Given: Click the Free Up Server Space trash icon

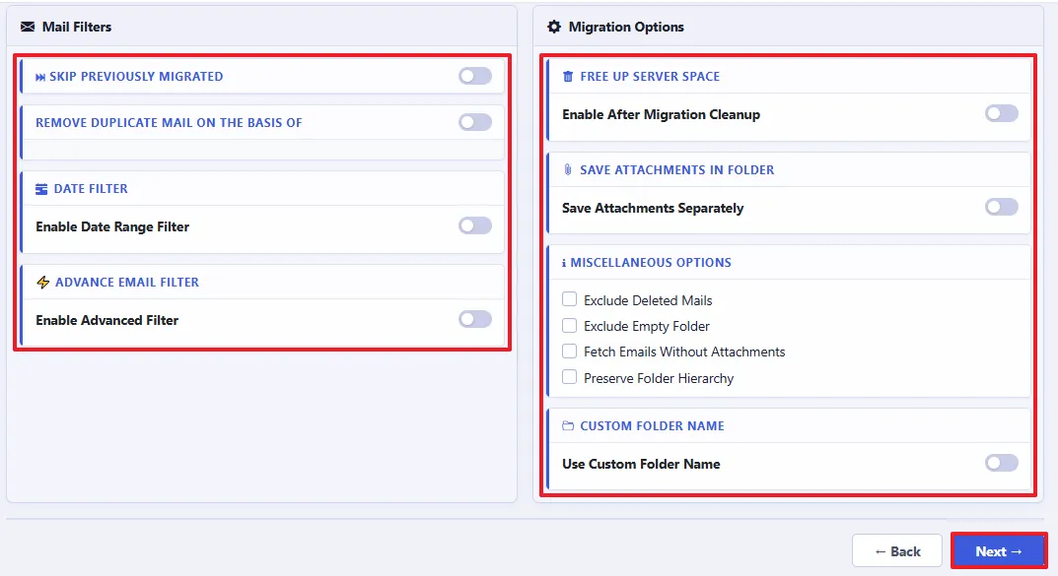Looking at the screenshot, I should click(x=568, y=77).
